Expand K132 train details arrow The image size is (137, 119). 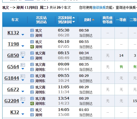click(23, 35)
